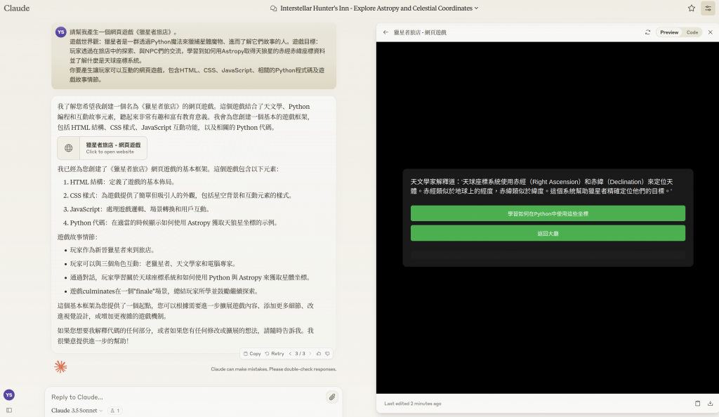Screen dimensions: 719x417
Task: Switch to the Code view
Action: click(692, 32)
